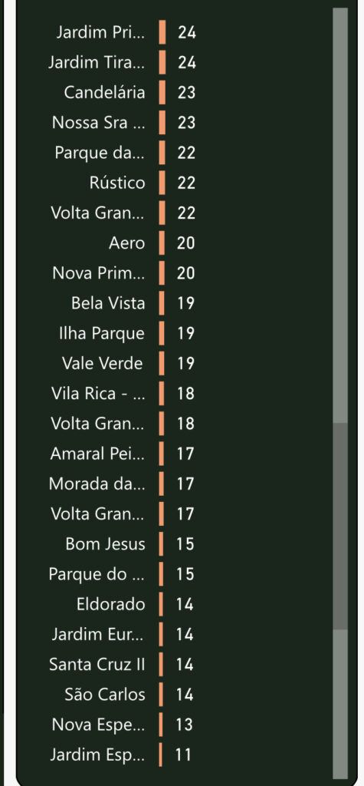Click the Nova Espe... bar with value 13

[x=161, y=725]
